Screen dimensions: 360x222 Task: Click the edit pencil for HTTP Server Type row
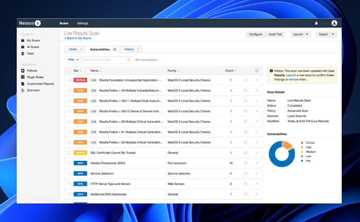(x=257, y=184)
